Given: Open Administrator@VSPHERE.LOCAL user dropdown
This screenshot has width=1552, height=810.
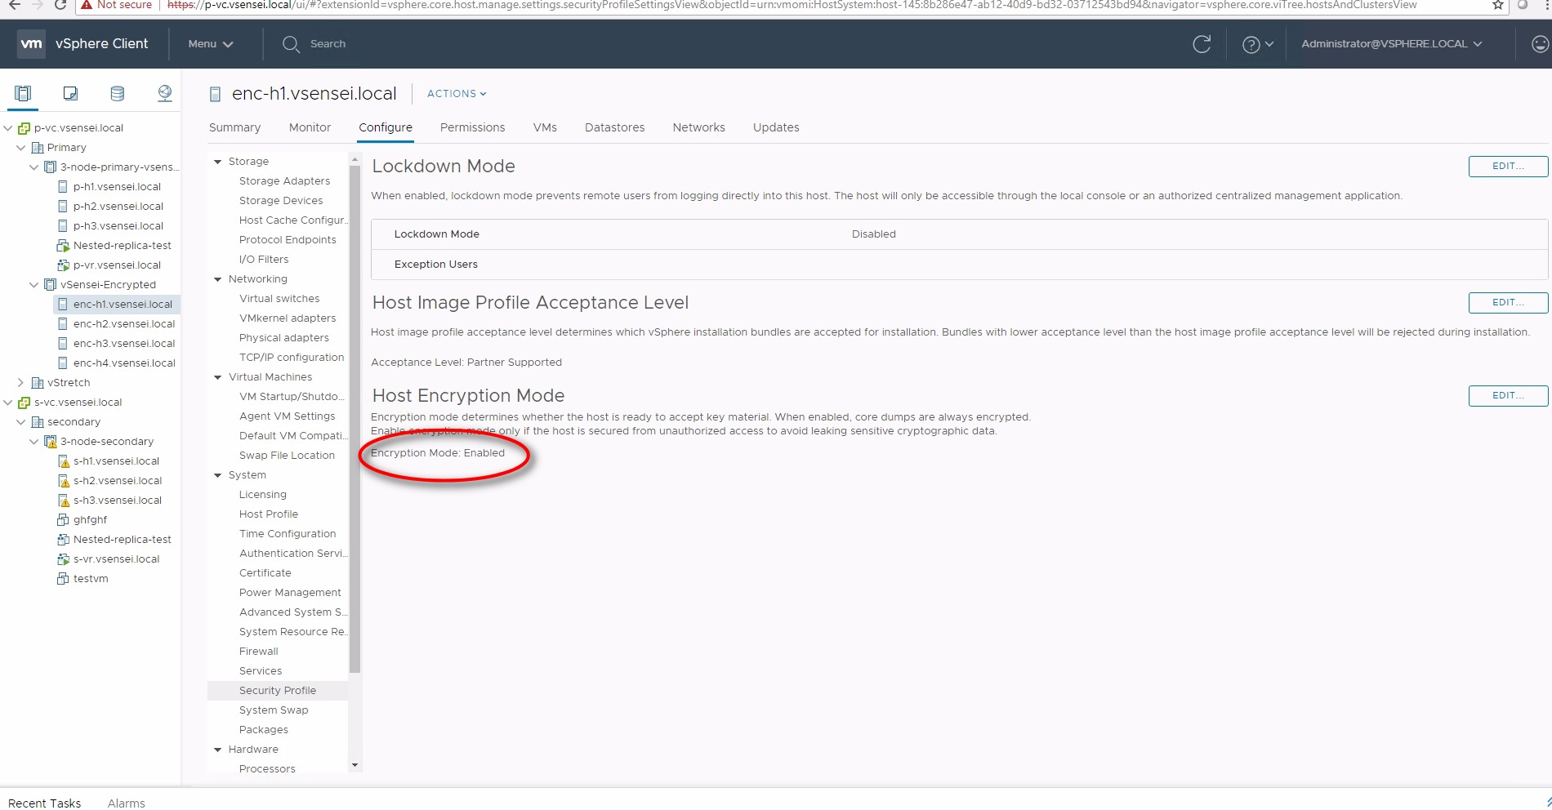Looking at the screenshot, I should 1391,44.
